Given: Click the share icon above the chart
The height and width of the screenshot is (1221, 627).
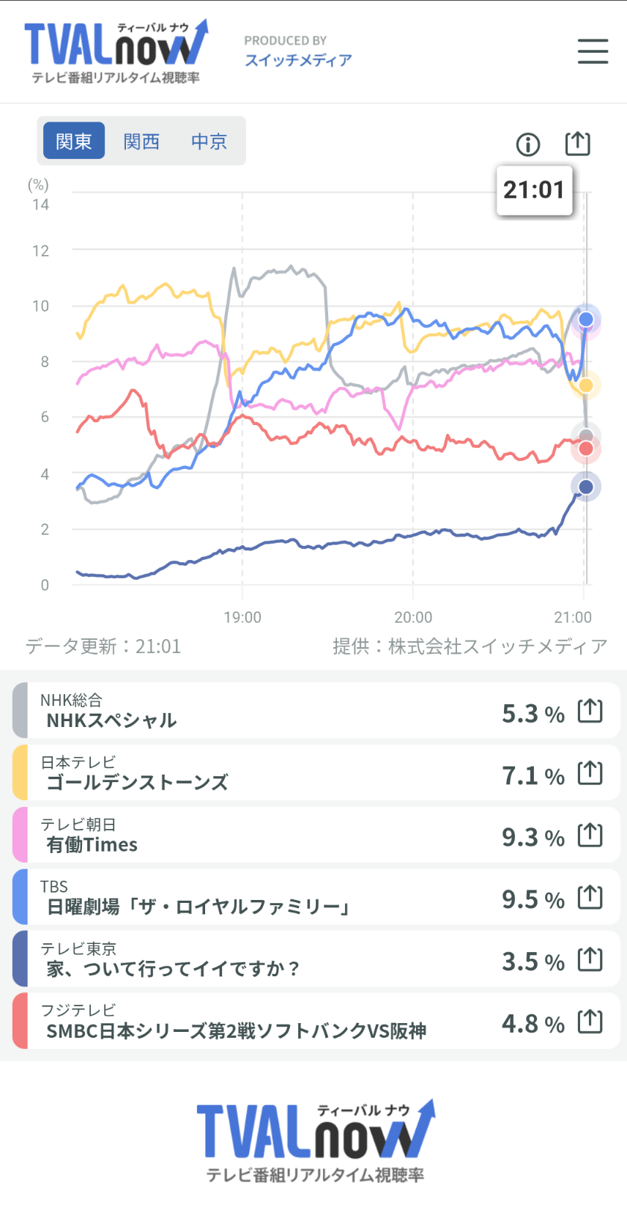Looking at the screenshot, I should tap(577, 143).
